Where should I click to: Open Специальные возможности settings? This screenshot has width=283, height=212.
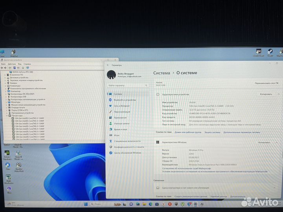coord(128,141)
